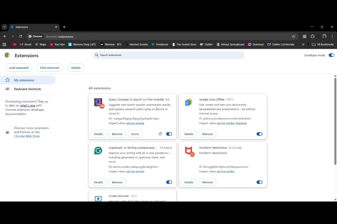The image size is (337, 224).
Task: Click the browser forward arrow
Action: (x=13, y=36)
